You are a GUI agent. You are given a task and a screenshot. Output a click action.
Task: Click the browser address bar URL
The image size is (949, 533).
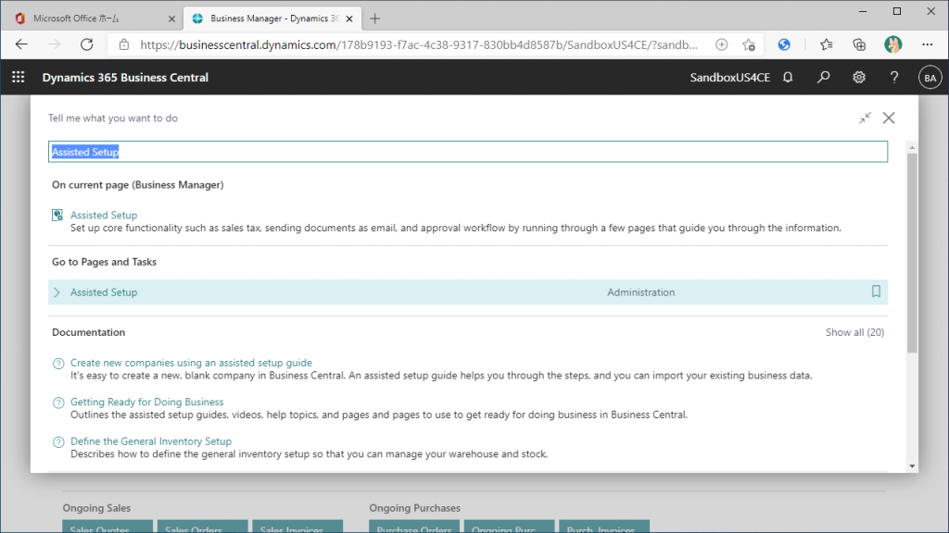coord(419,44)
